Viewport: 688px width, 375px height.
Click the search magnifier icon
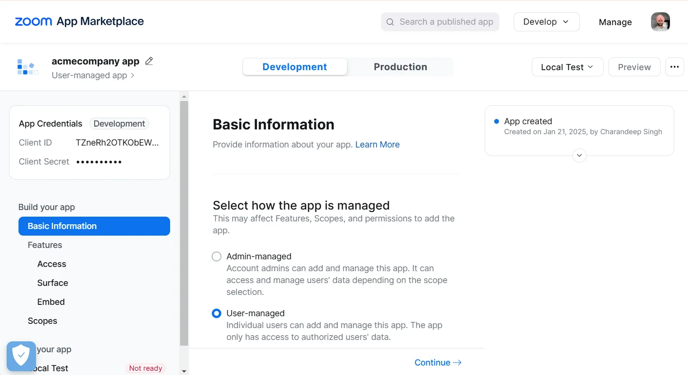coord(390,22)
